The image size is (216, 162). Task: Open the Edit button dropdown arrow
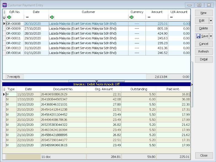(x=211, y=21)
